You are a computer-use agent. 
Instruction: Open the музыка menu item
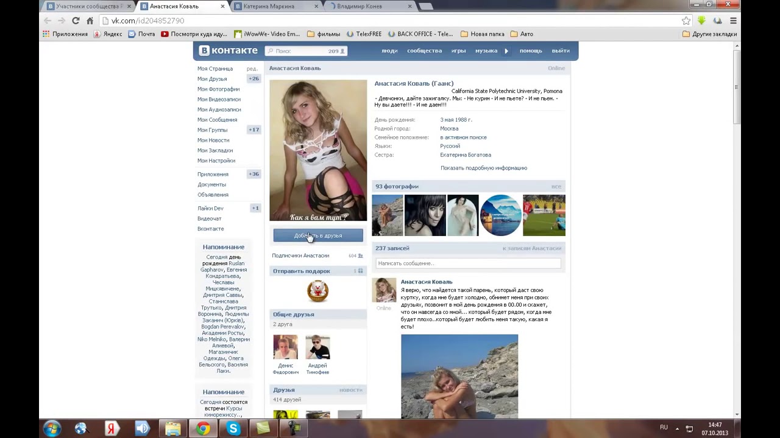486,50
